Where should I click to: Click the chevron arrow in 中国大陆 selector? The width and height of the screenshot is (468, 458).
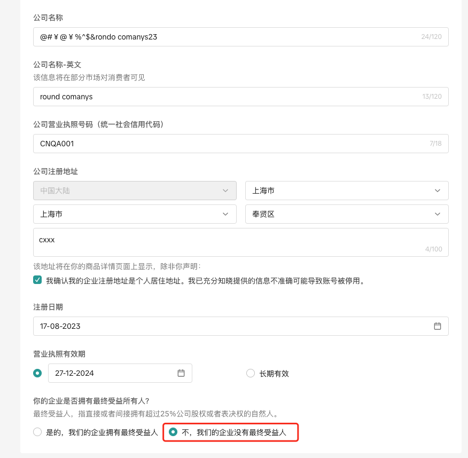click(x=225, y=191)
